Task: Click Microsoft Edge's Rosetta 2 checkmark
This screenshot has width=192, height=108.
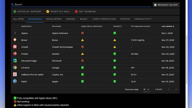Action: point(115,61)
